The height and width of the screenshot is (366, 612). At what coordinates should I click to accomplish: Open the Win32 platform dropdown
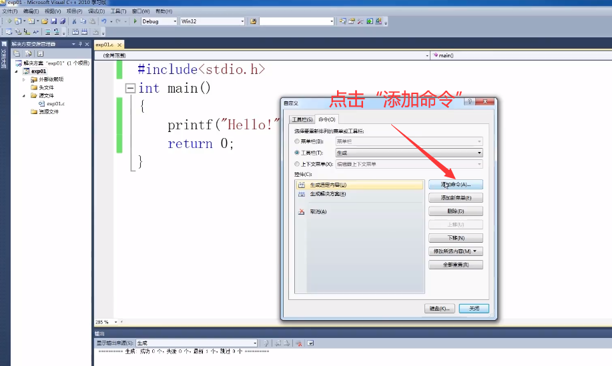pos(242,21)
